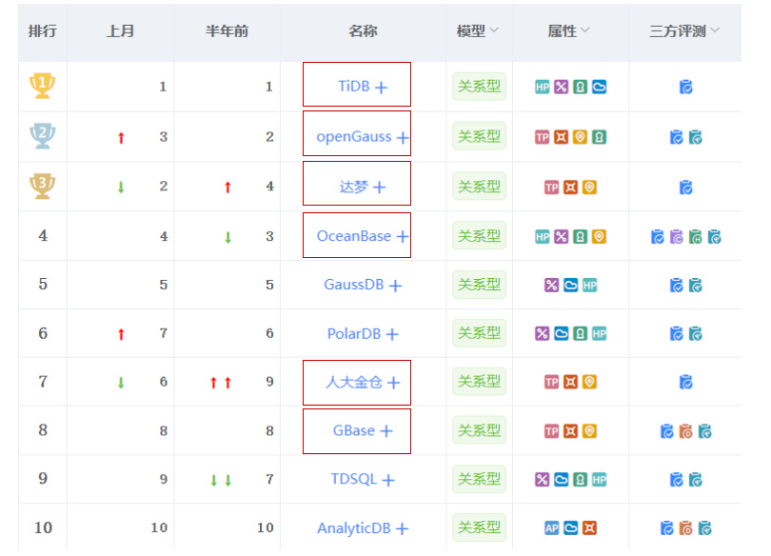Screen dimensions: 771x556
Task: Click the purple evaluation badge in OceanBase row
Action: (x=677, y=237)
